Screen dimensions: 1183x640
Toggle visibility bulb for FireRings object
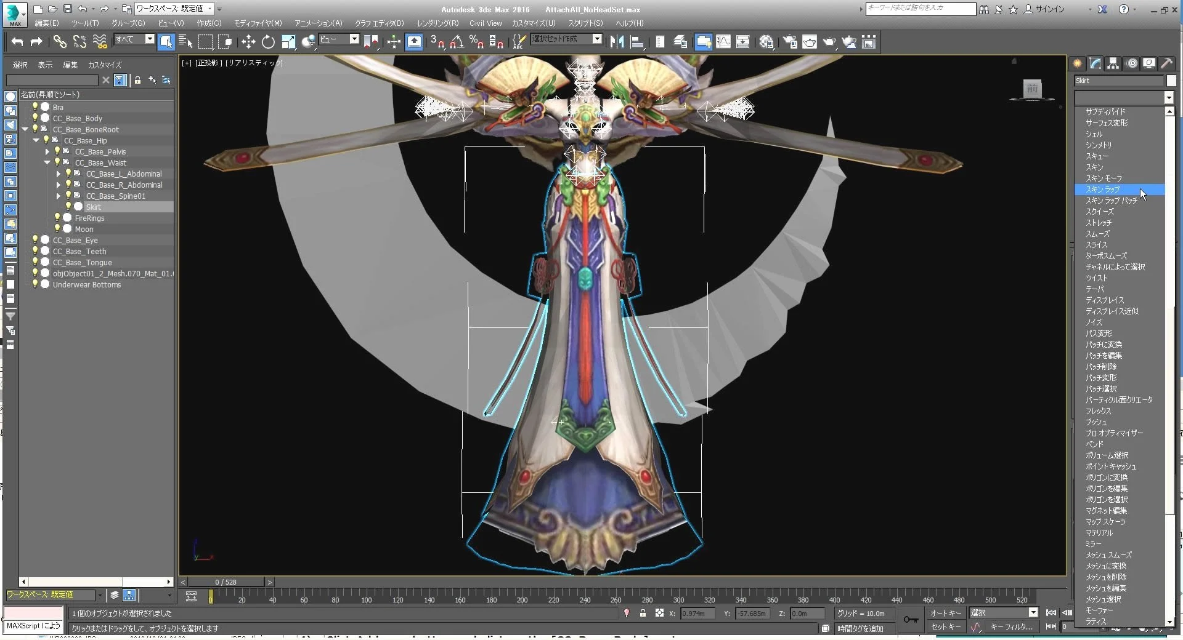(x=57, y=218)
